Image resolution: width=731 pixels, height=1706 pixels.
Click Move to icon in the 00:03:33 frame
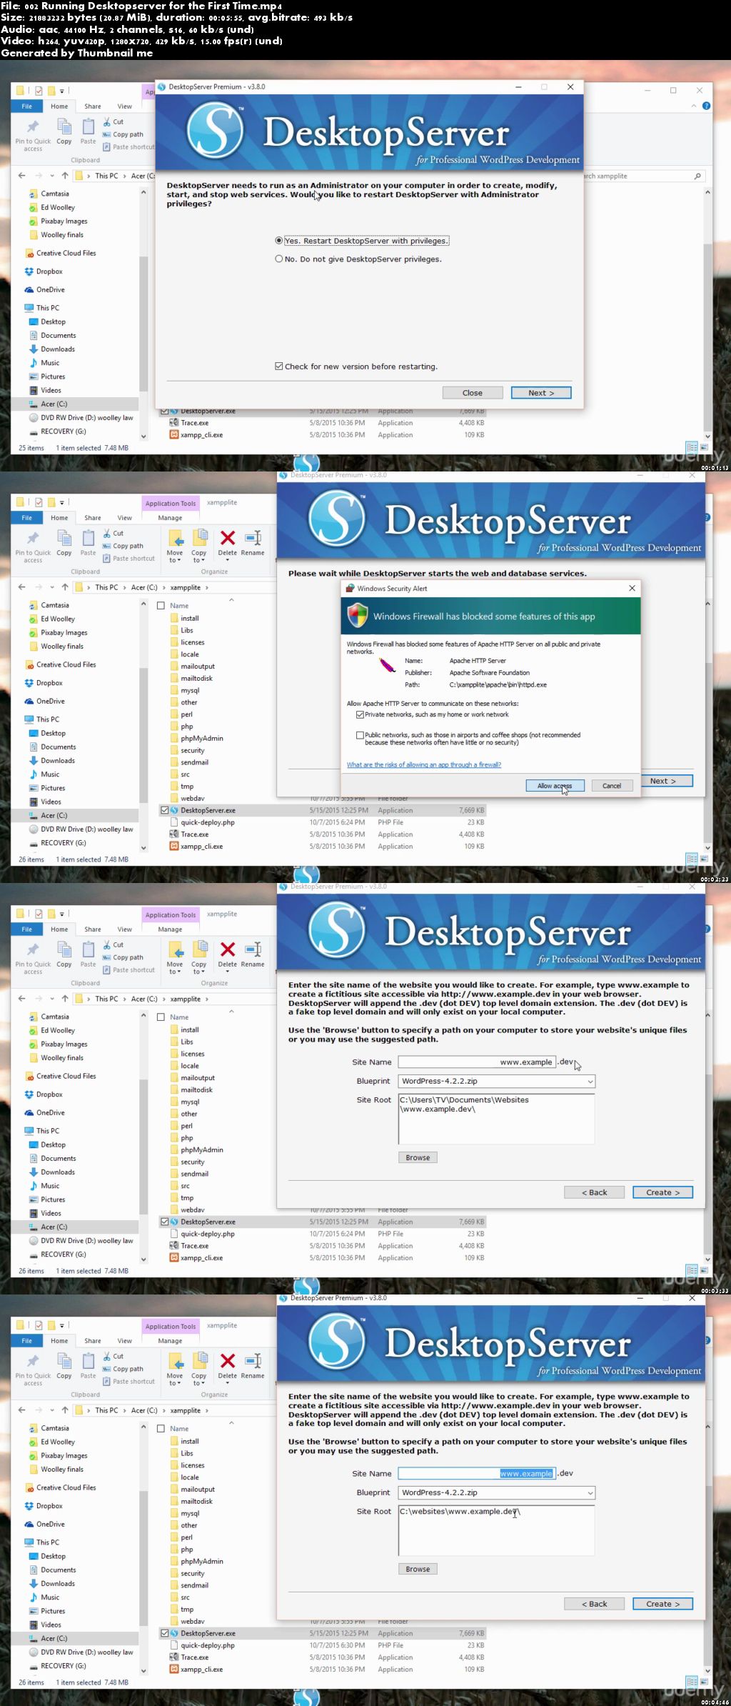pos(176,949)
